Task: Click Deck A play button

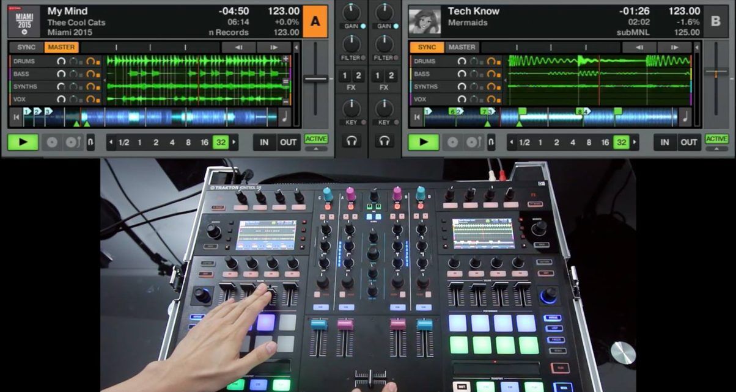Action: click(x=23, y=142)
